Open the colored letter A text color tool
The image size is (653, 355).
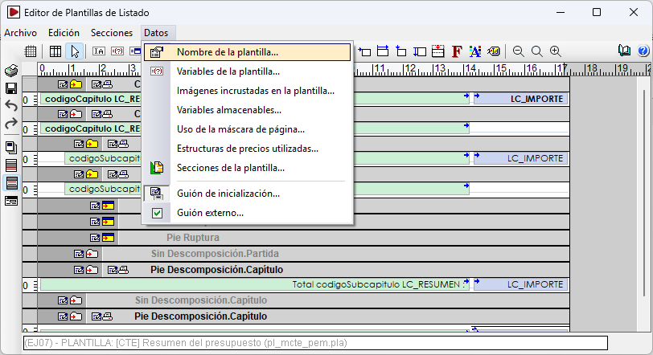click(x=475, y=51)
